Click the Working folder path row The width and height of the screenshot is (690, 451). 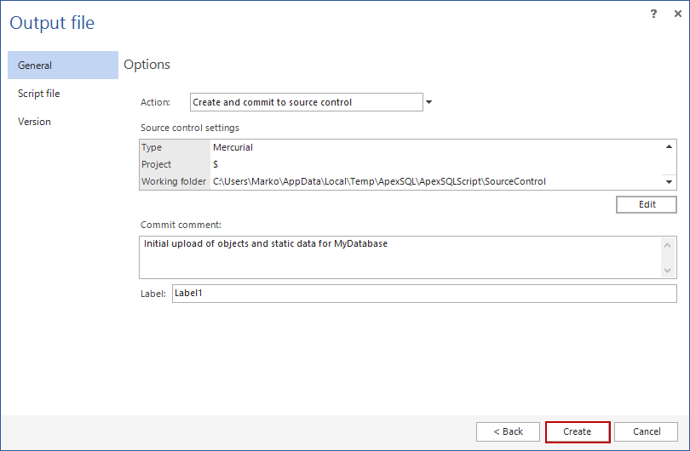pos(400,181)
